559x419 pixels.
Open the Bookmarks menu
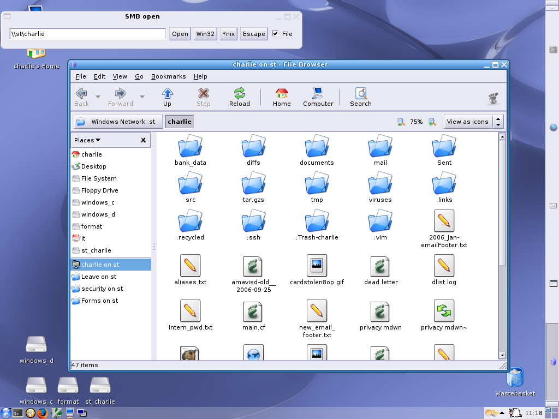tap(168, 76)
